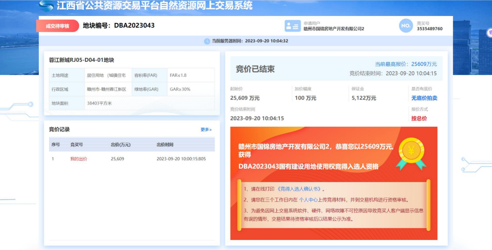Click the 按总价 bidding method label
Screen dimensions: 492x250
[419, 119]
